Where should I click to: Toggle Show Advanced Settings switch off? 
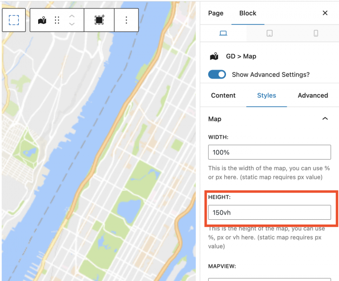[217, 74]
